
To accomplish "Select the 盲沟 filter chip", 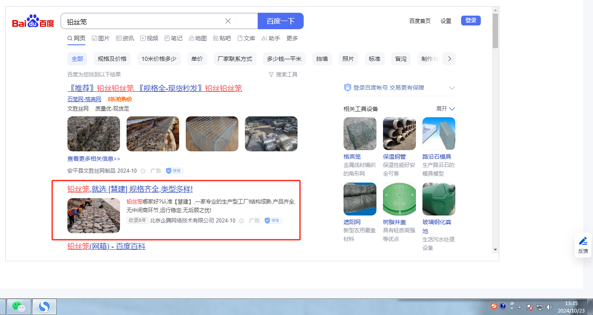I will 401,59.
